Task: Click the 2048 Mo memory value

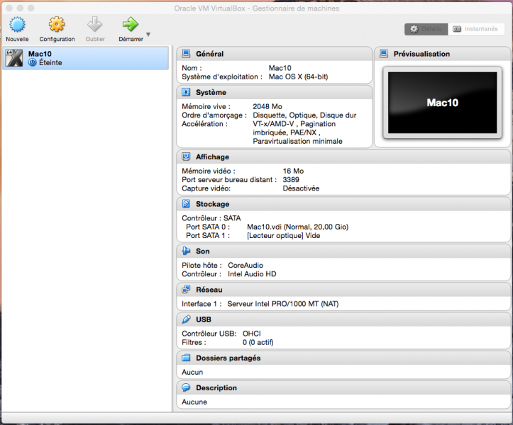Action: point(267,106)
